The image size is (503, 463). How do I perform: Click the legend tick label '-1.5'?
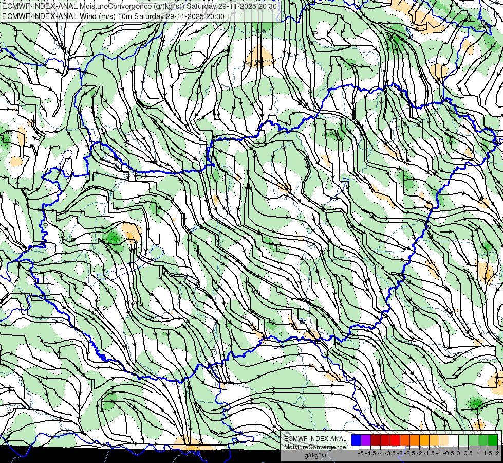click(x=429, y=453)
